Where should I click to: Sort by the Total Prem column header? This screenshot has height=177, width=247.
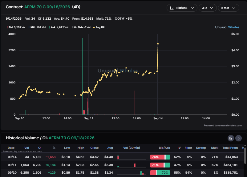pyautogui.click(x=230, y=148)
